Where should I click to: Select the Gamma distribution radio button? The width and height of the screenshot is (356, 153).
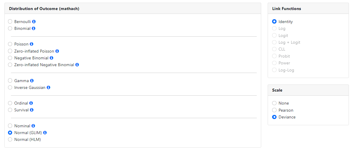[10, 81]
